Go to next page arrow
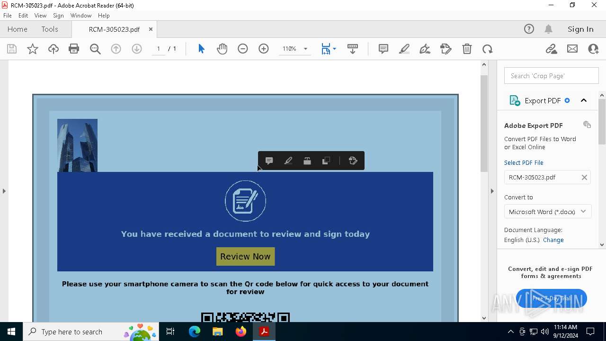This screenshot has width=606, height=341. coord(137,49)
